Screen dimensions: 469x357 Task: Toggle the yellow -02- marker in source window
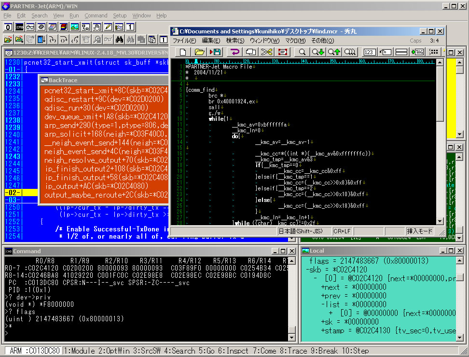click(x=13, y=193)
